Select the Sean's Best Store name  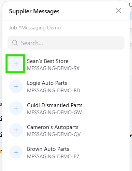pyautogui.click(x=48, y=61)
